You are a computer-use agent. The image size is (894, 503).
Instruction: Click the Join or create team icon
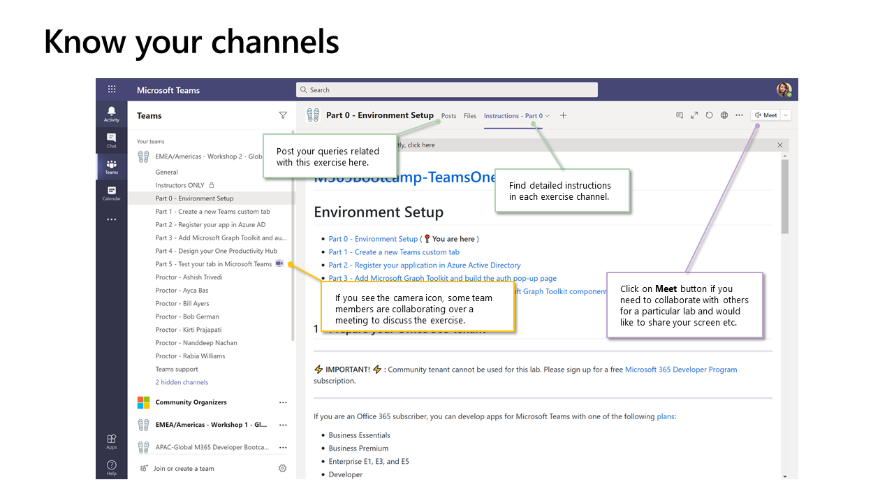click(x=143, y=468)
